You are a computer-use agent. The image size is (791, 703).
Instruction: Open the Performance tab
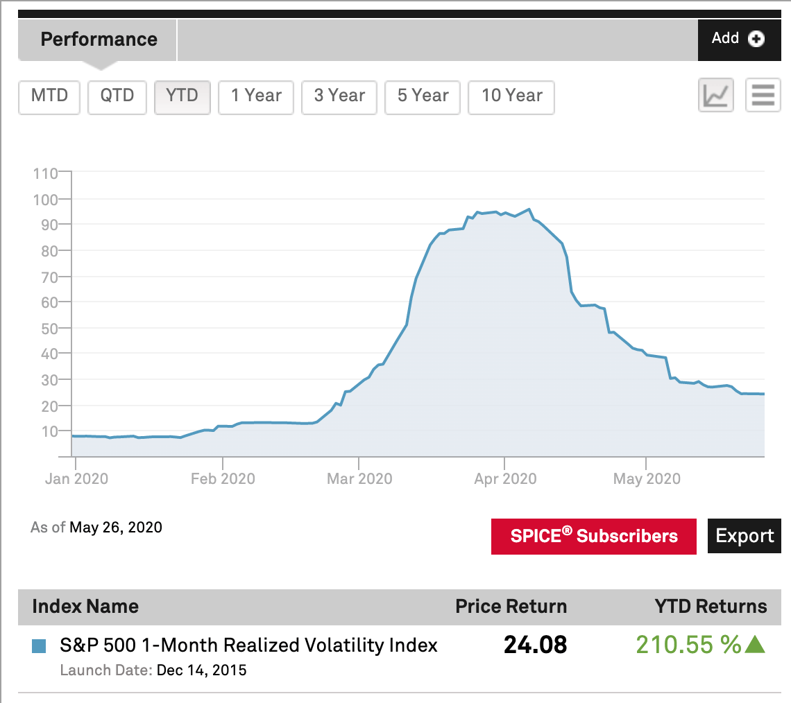[99, 40]
